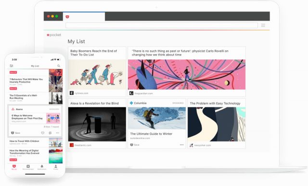
Task: Click the Asana logo icon
Action: [x=13, y=109]
